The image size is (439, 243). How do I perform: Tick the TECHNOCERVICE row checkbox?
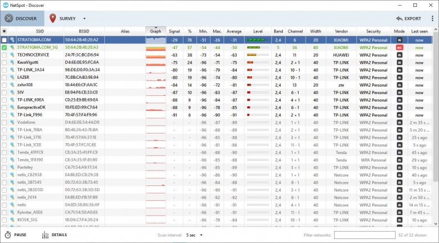coord(4,55)
